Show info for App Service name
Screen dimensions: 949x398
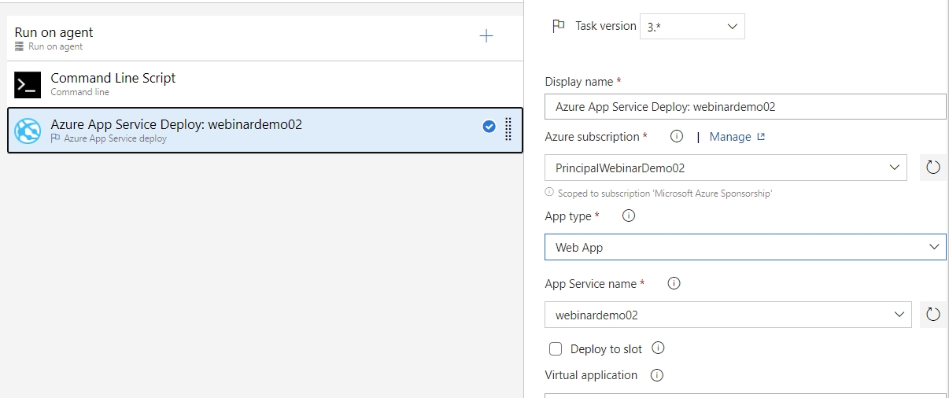click(674, 283)
